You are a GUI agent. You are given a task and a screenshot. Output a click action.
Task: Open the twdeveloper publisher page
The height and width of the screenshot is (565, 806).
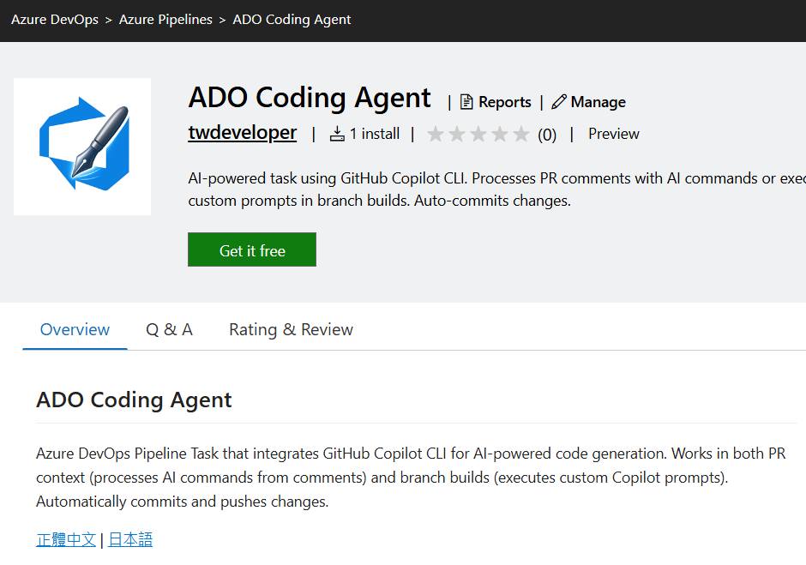242,133
